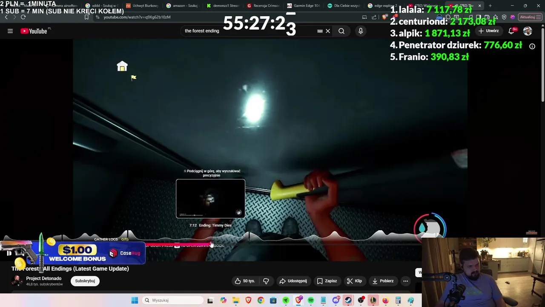Subscribe with the Subskrybuj button

tap(85, 281)
